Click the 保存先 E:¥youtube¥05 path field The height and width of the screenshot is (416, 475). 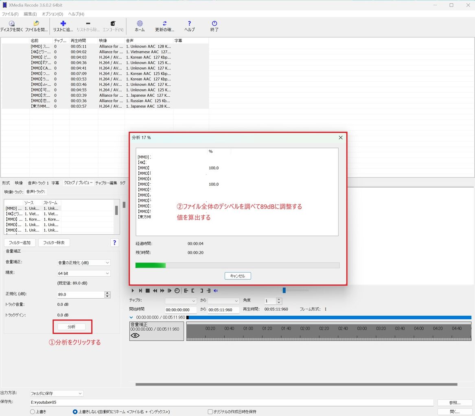click(x=232, y=403)
